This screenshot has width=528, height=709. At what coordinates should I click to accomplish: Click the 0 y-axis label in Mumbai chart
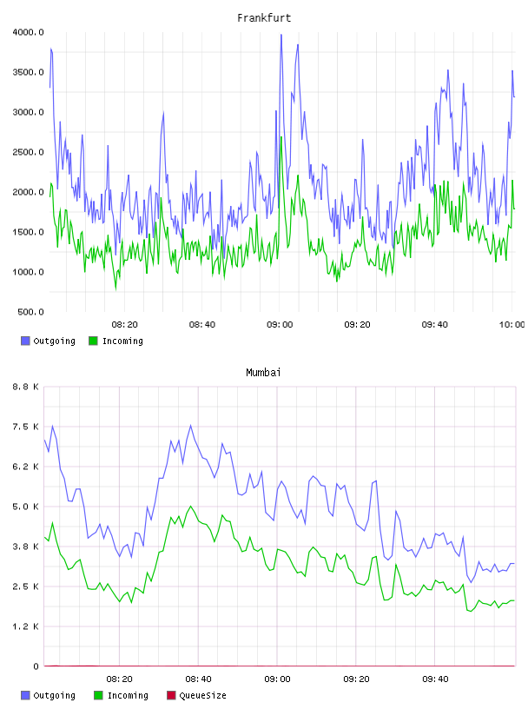36,666
